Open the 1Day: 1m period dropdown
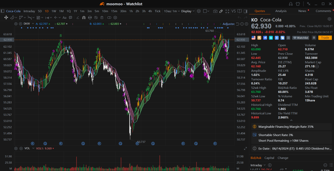 pos(172,11)
